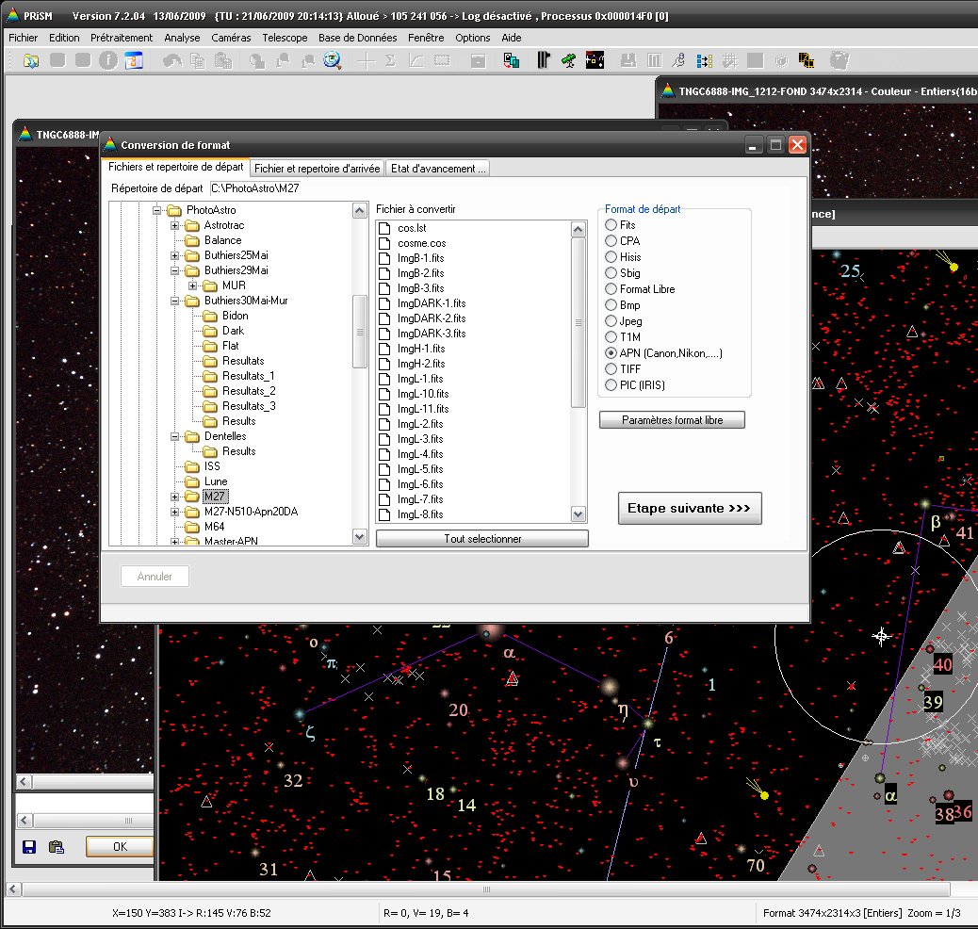Click the Etape suivante button
The width and height of the screenshot is (978, 929).
[689, 508]
